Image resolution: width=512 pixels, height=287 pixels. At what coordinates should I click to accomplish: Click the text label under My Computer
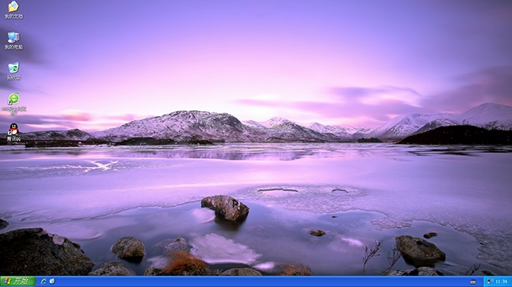click(x=13, y=47)
